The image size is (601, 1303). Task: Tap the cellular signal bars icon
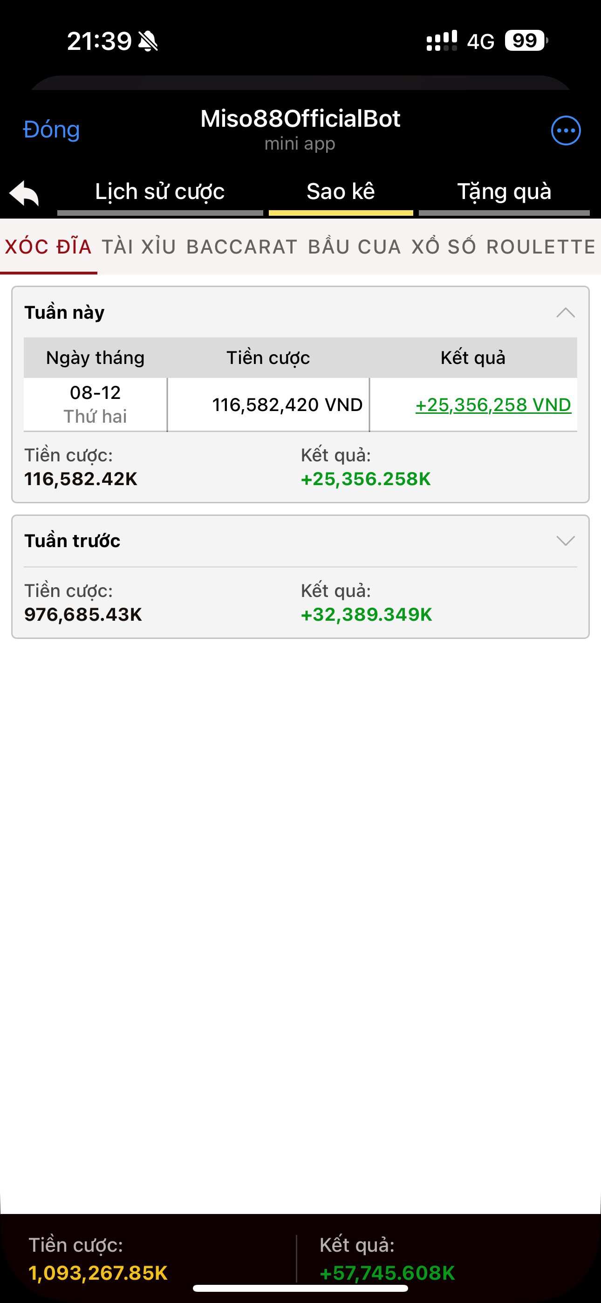click(x=442, y=41)
